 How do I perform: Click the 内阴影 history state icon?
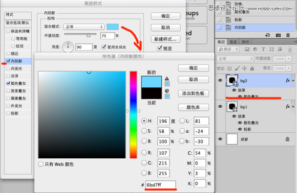tap(228, 28)
